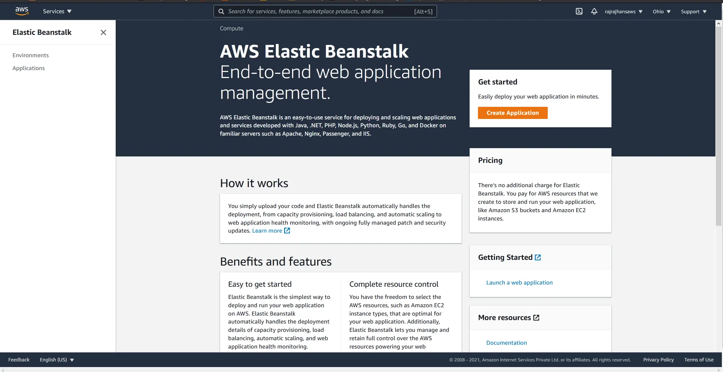
Task: Click the Compute breadcrumb link
Action: click(231, 28)
